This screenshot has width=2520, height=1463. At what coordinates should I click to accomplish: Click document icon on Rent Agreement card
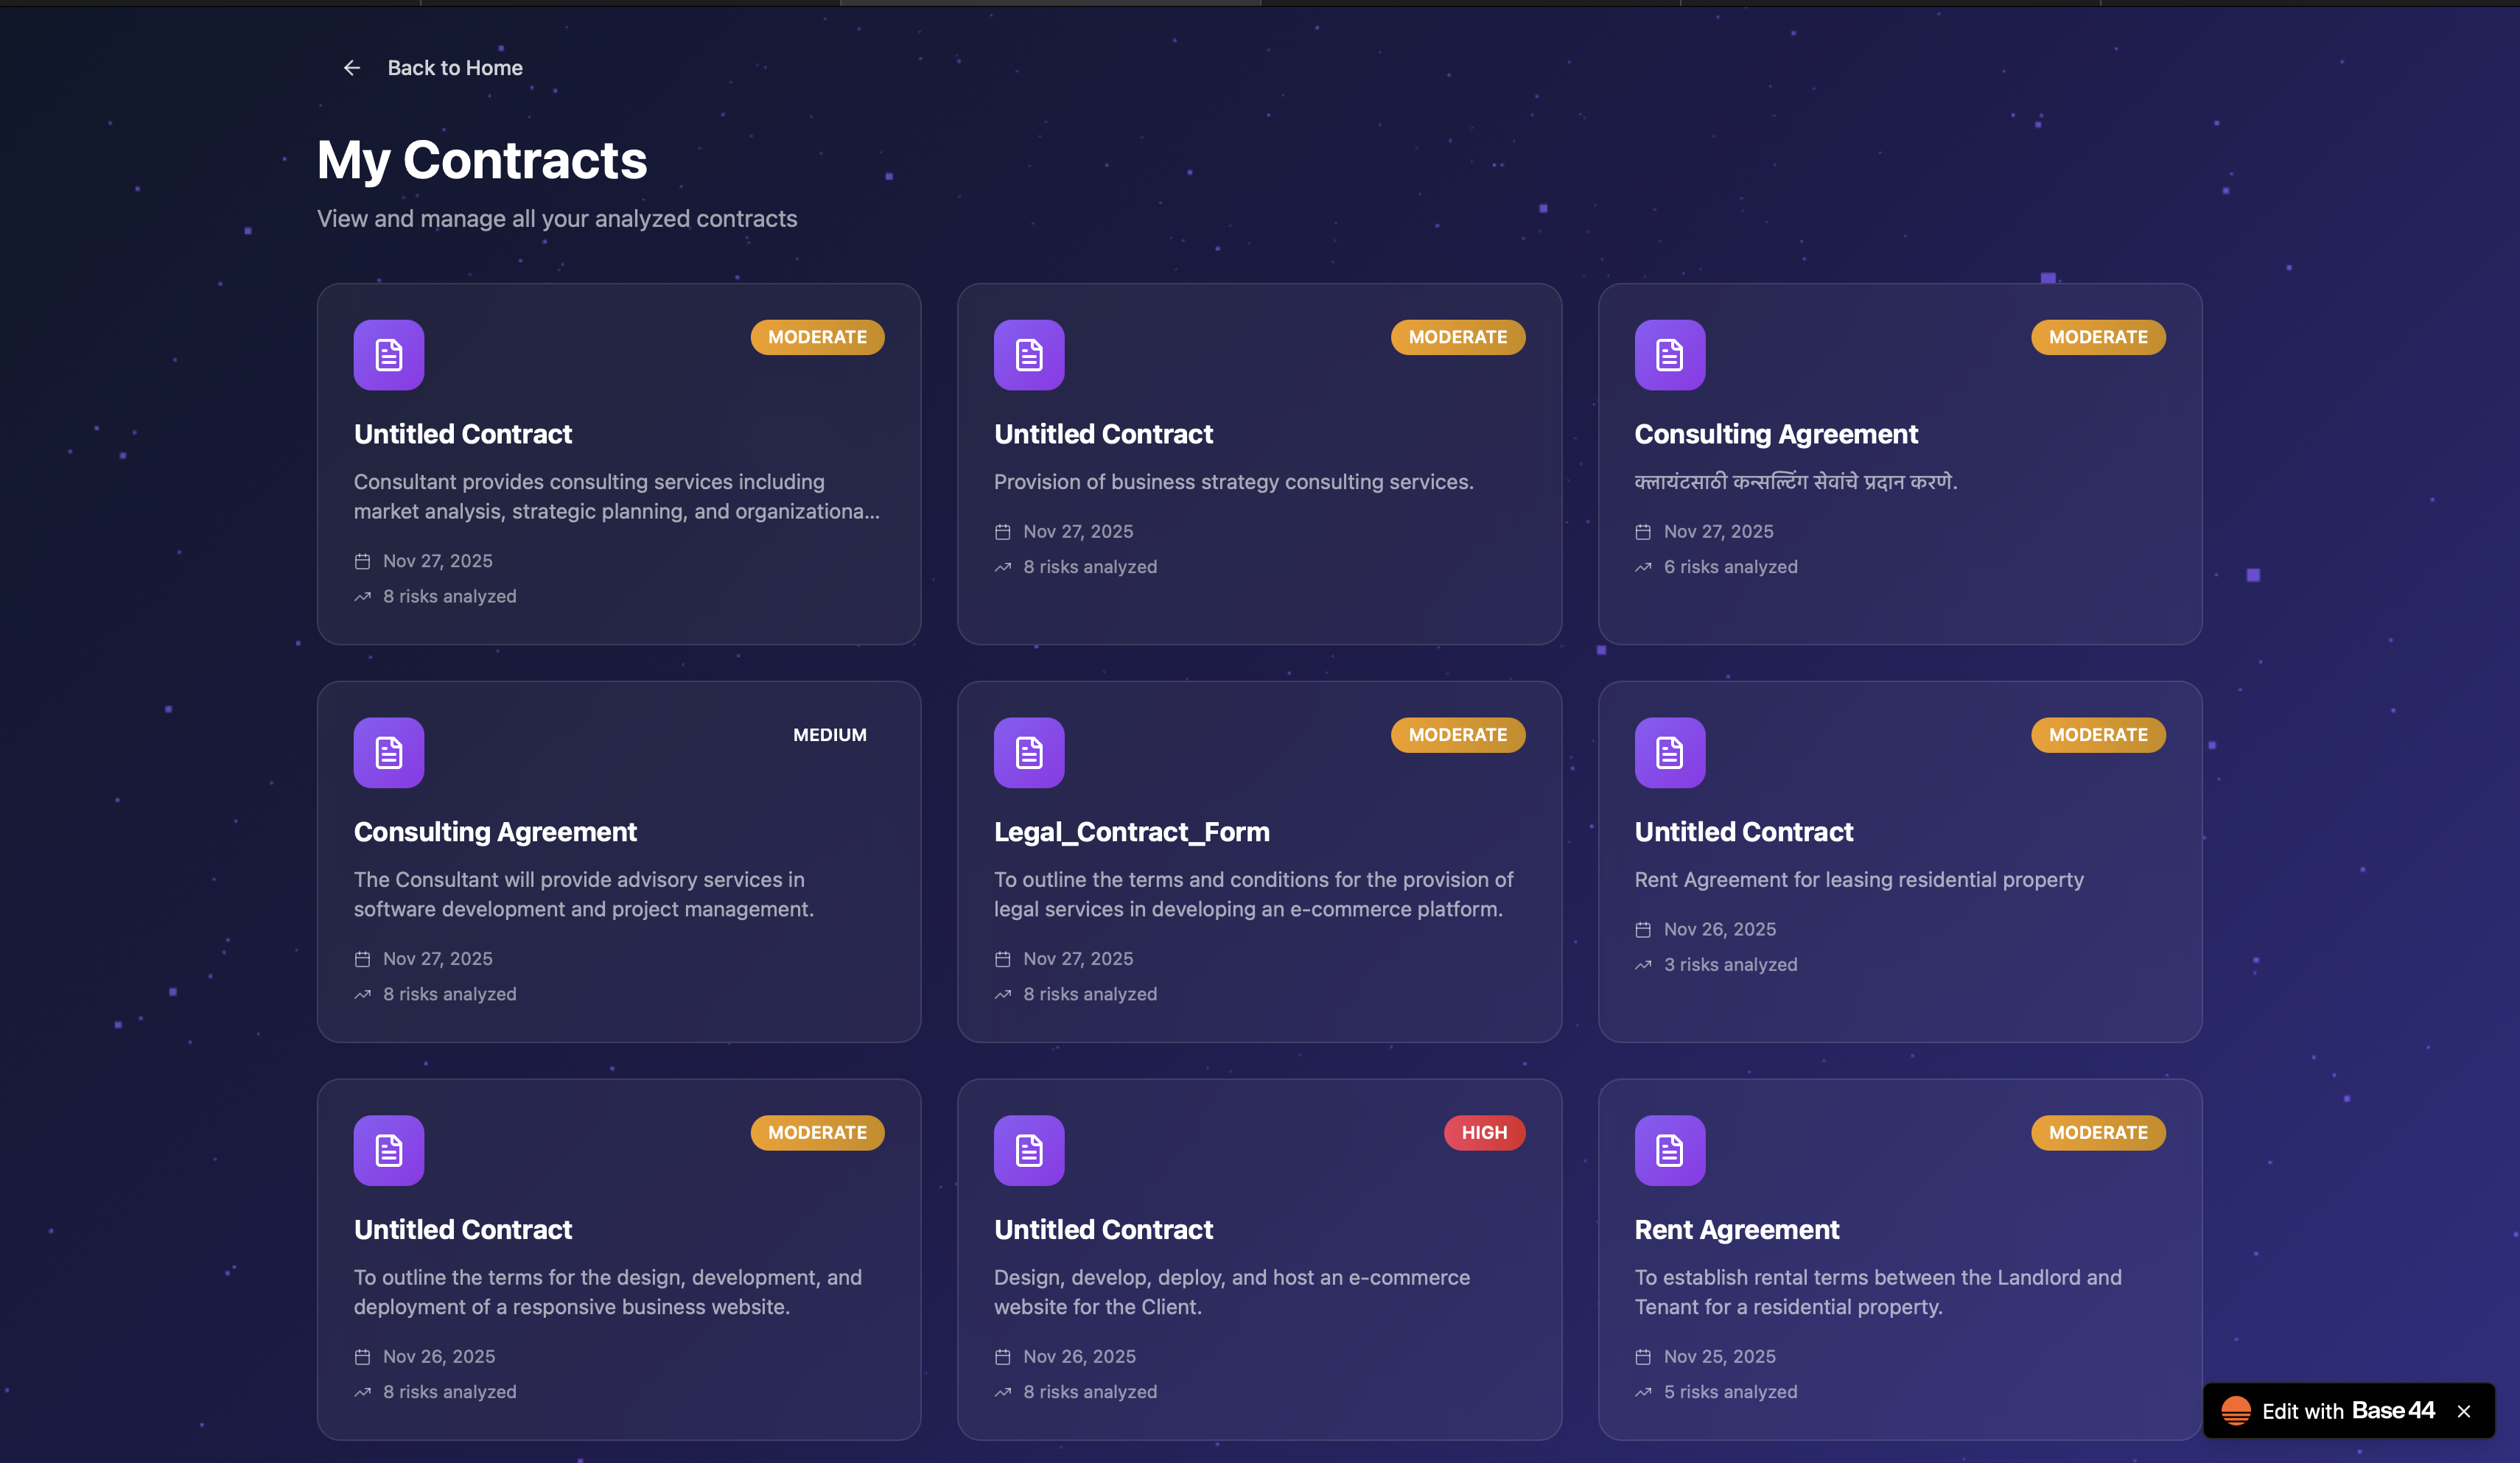click(x=1669, y=1150)
